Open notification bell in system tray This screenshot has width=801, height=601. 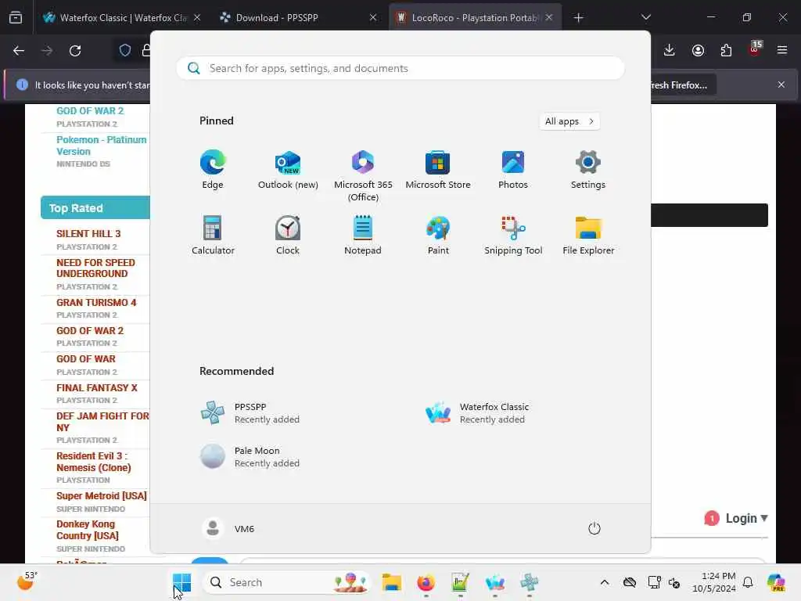(x=748, y=582)
